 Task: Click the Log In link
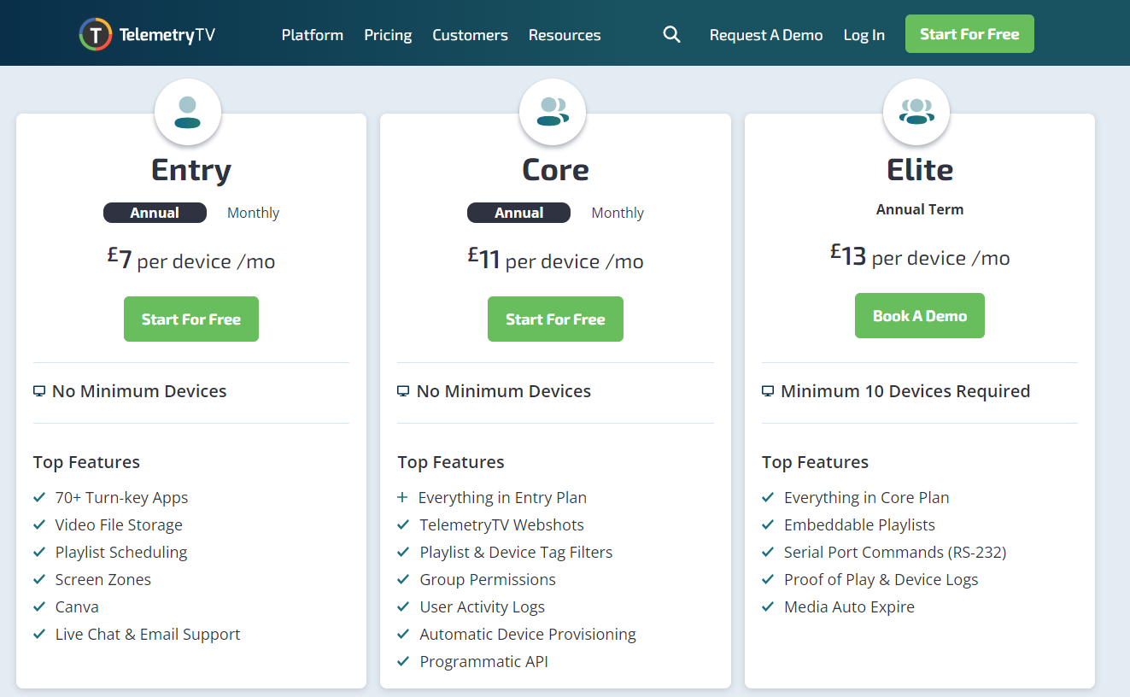[864, 35]
